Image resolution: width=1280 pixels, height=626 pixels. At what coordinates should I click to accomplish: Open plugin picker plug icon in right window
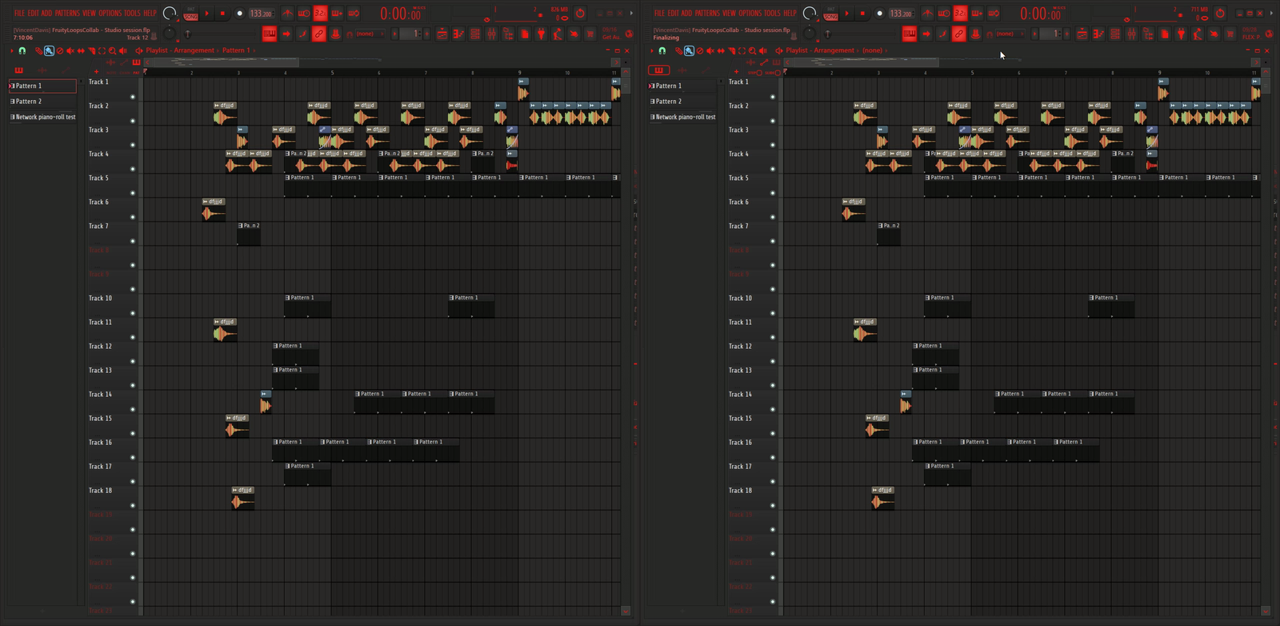coord(1181,34)
